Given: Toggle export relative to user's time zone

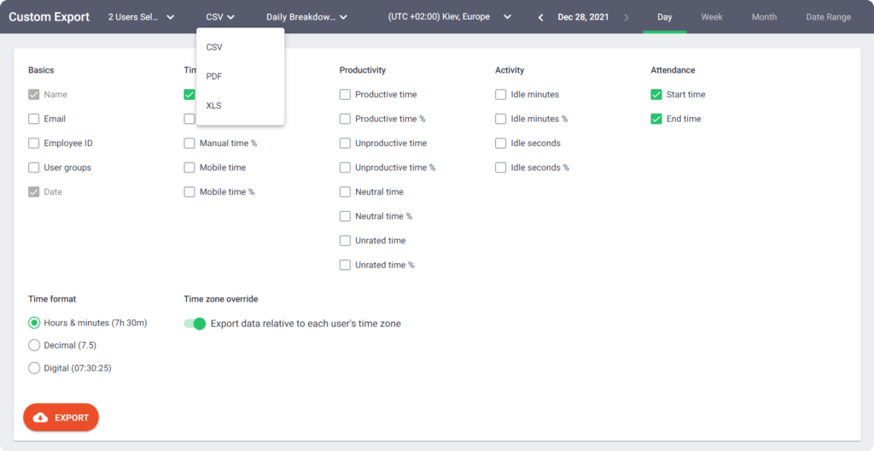Looking at the screenshot, I should [195, 324].
